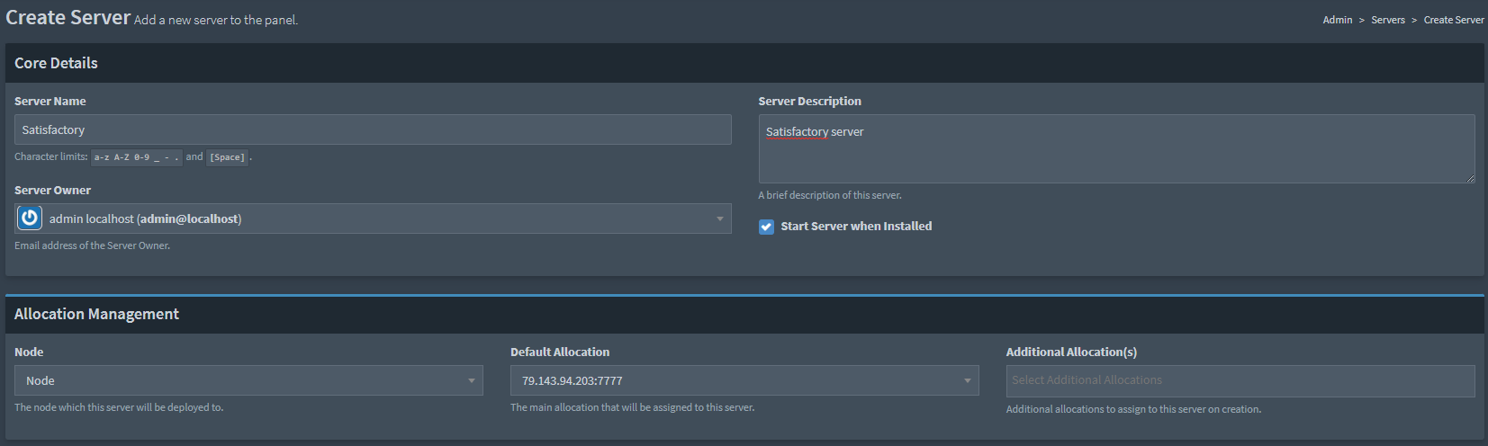Click the Create Server breadcrumb

1454,20
